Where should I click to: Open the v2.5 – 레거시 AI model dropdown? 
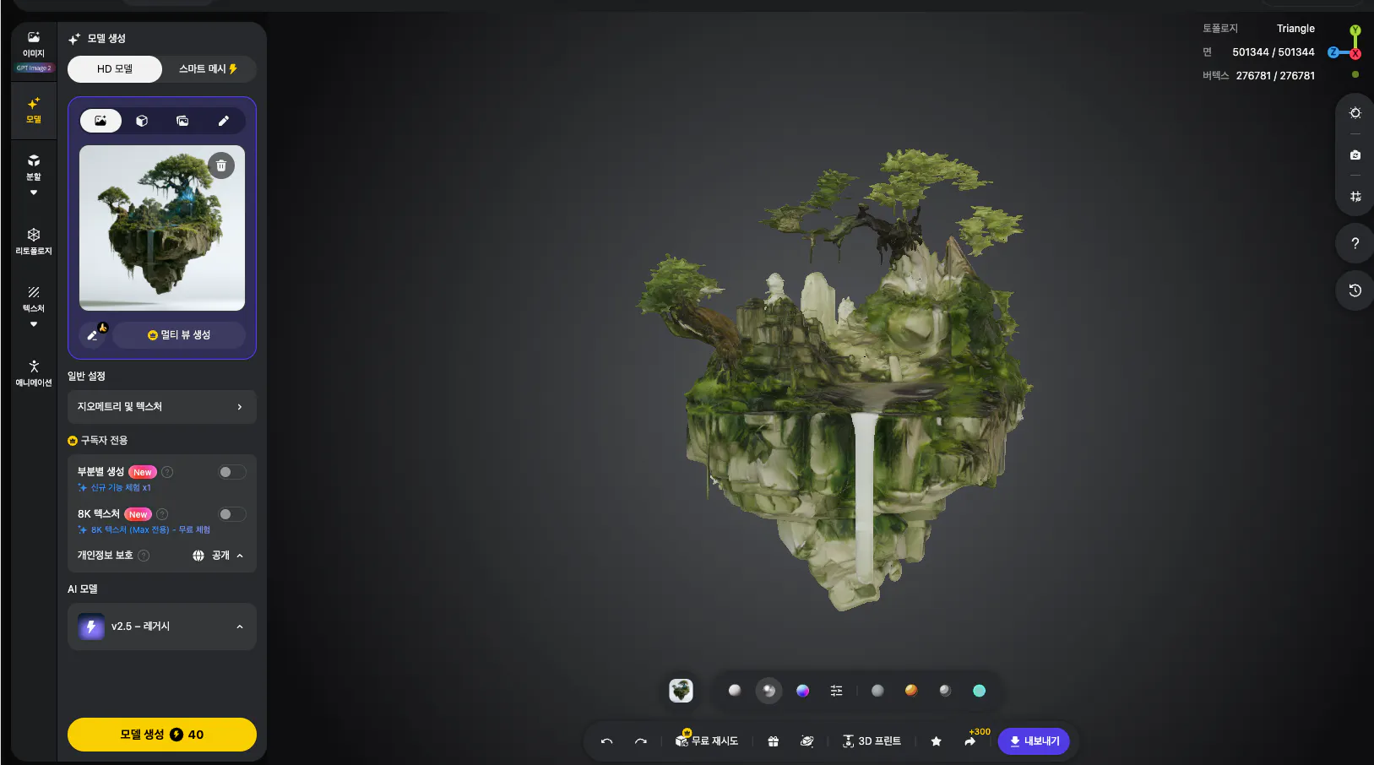[x=162, y=627]
